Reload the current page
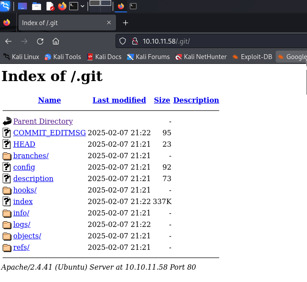Image resolution: width=307 pixels, height=282 pixels. click(40, 41)
